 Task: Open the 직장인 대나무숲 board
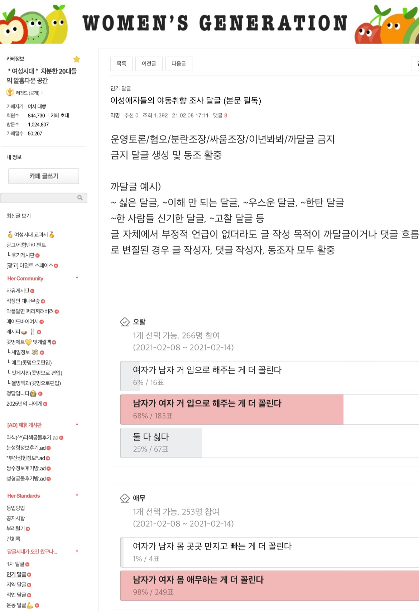(x=23, y=301)
